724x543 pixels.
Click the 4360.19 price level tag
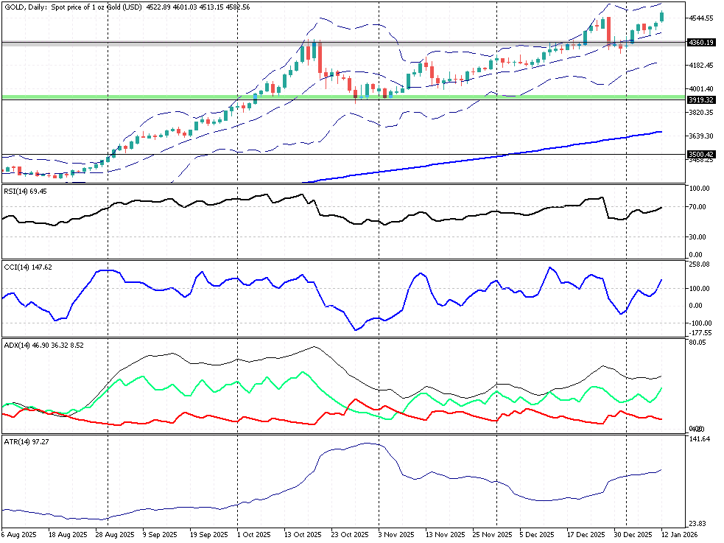click(x=700, y=43)
